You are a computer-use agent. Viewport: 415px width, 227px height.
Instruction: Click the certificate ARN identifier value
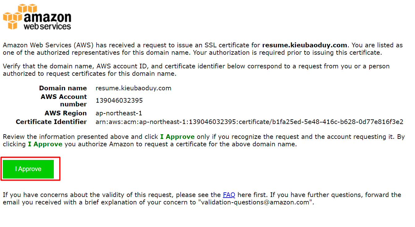coord(249,122)
